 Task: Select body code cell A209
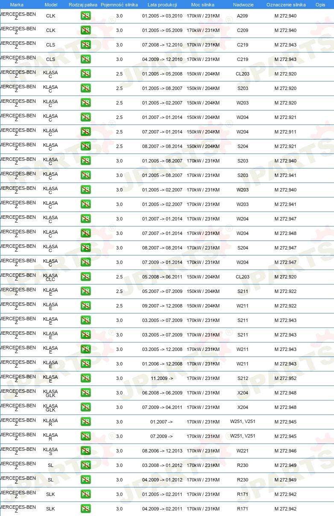point(243,16)
